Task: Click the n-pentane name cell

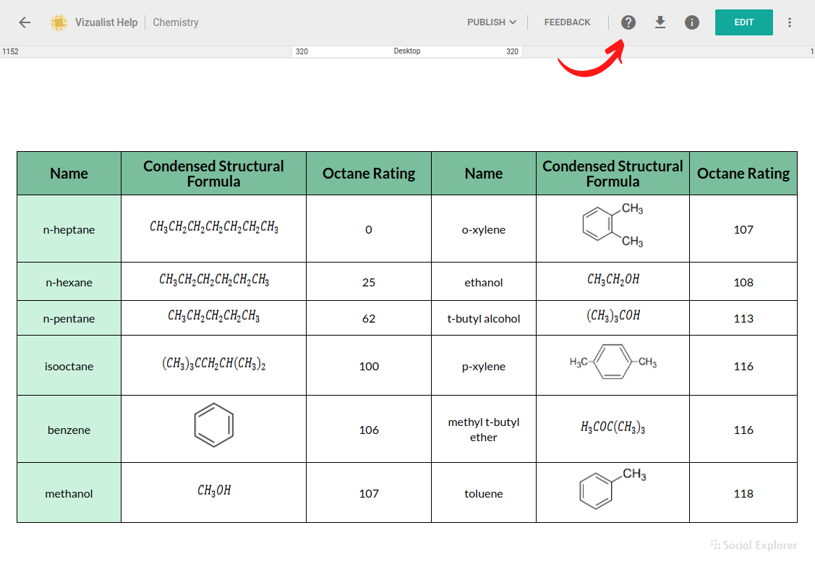Action: point(69,318)
